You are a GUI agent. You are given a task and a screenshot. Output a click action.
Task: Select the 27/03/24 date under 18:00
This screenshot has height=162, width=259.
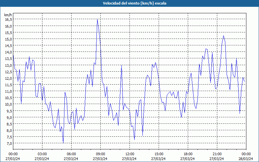[187, 159]
